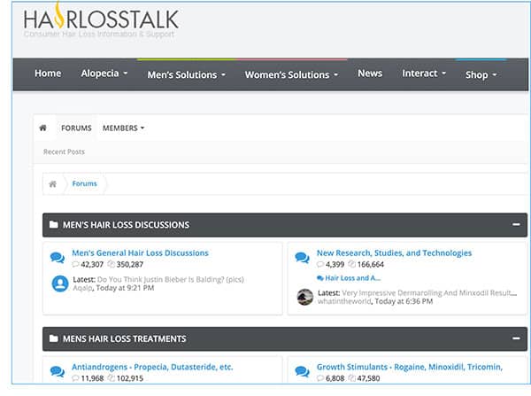This screenshot has height=396, width=531.
Task: Click the home icon in forum tab bar
Action: click(x=42, y=128)
